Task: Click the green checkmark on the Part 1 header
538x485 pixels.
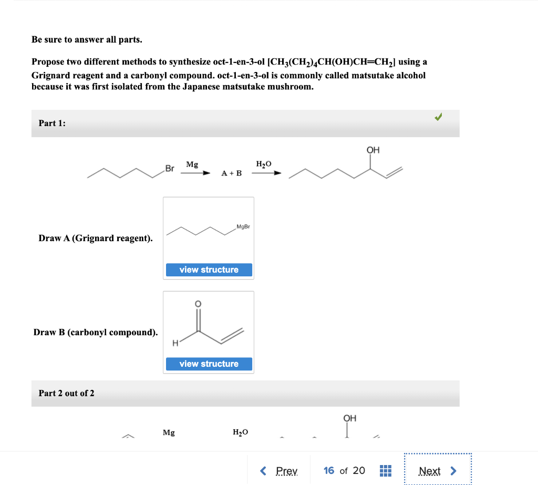Action: click(x=438, y=118)
